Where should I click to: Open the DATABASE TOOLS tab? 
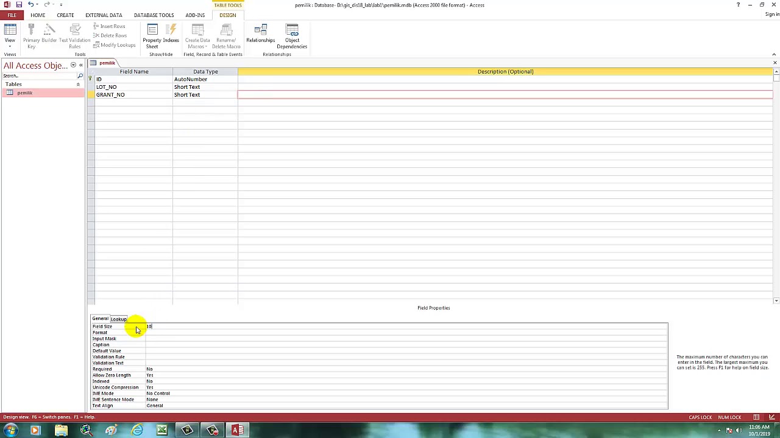[154, 15]
